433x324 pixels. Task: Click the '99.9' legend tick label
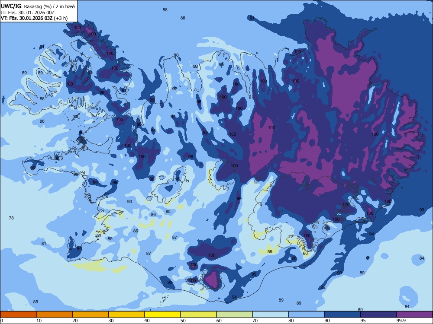tap(401, 321)
